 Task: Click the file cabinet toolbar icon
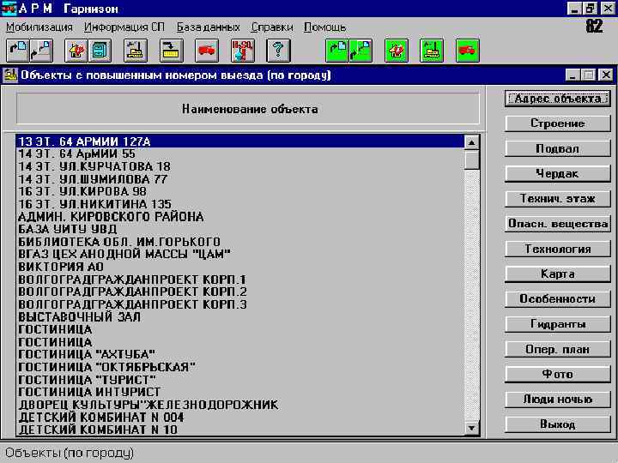(100, 51)
